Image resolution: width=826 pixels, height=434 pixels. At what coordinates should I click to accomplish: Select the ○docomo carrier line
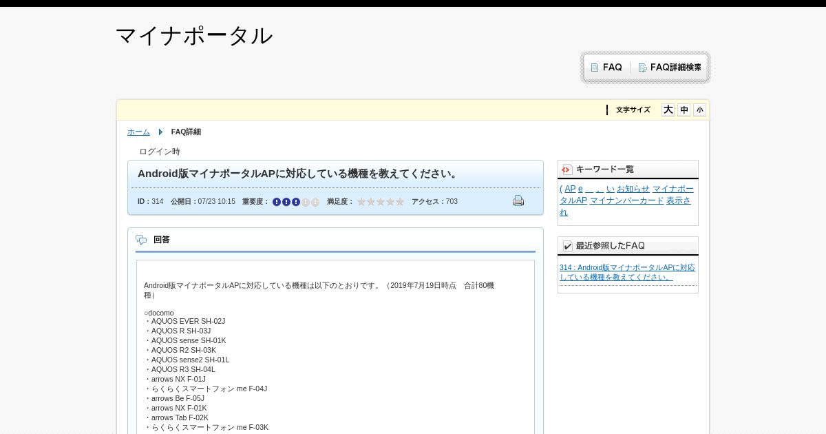coord(159,313)
